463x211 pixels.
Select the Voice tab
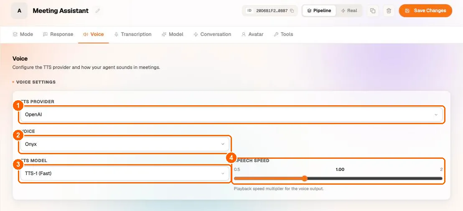click(93, 34)
